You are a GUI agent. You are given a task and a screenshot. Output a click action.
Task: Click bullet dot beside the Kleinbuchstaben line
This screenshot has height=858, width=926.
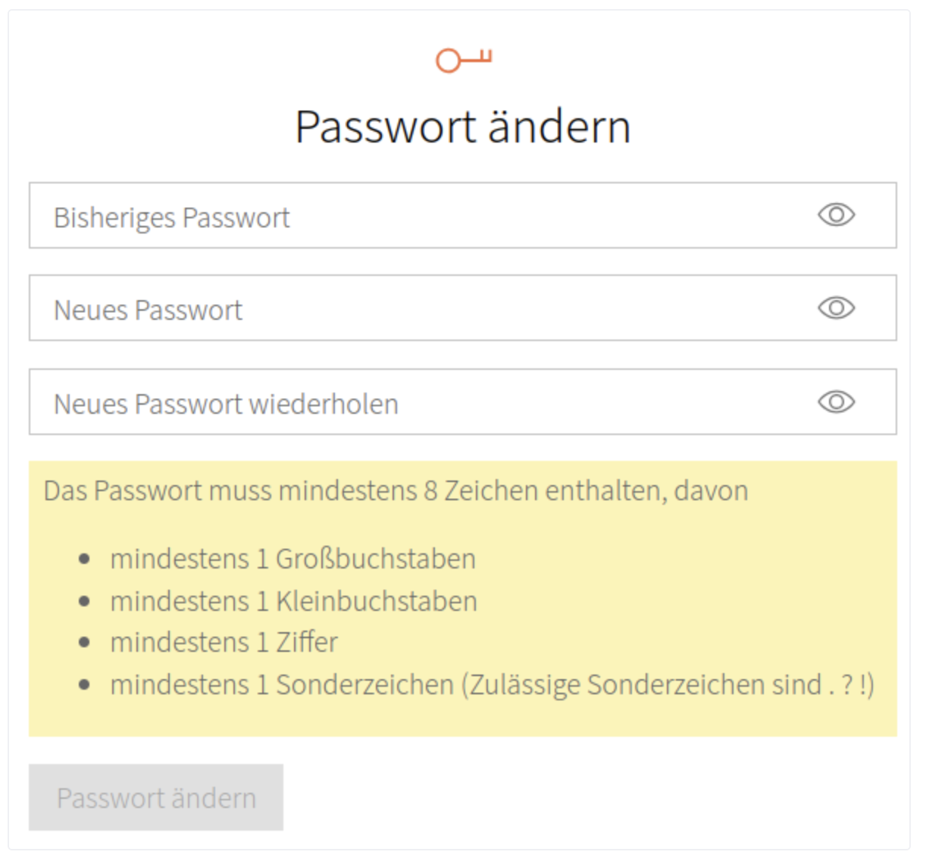point(85,602)
